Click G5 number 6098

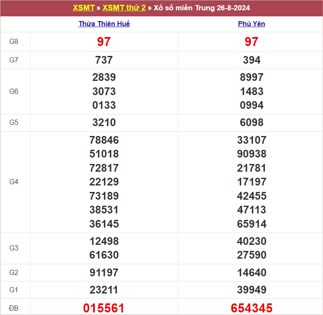pos(251,123)
